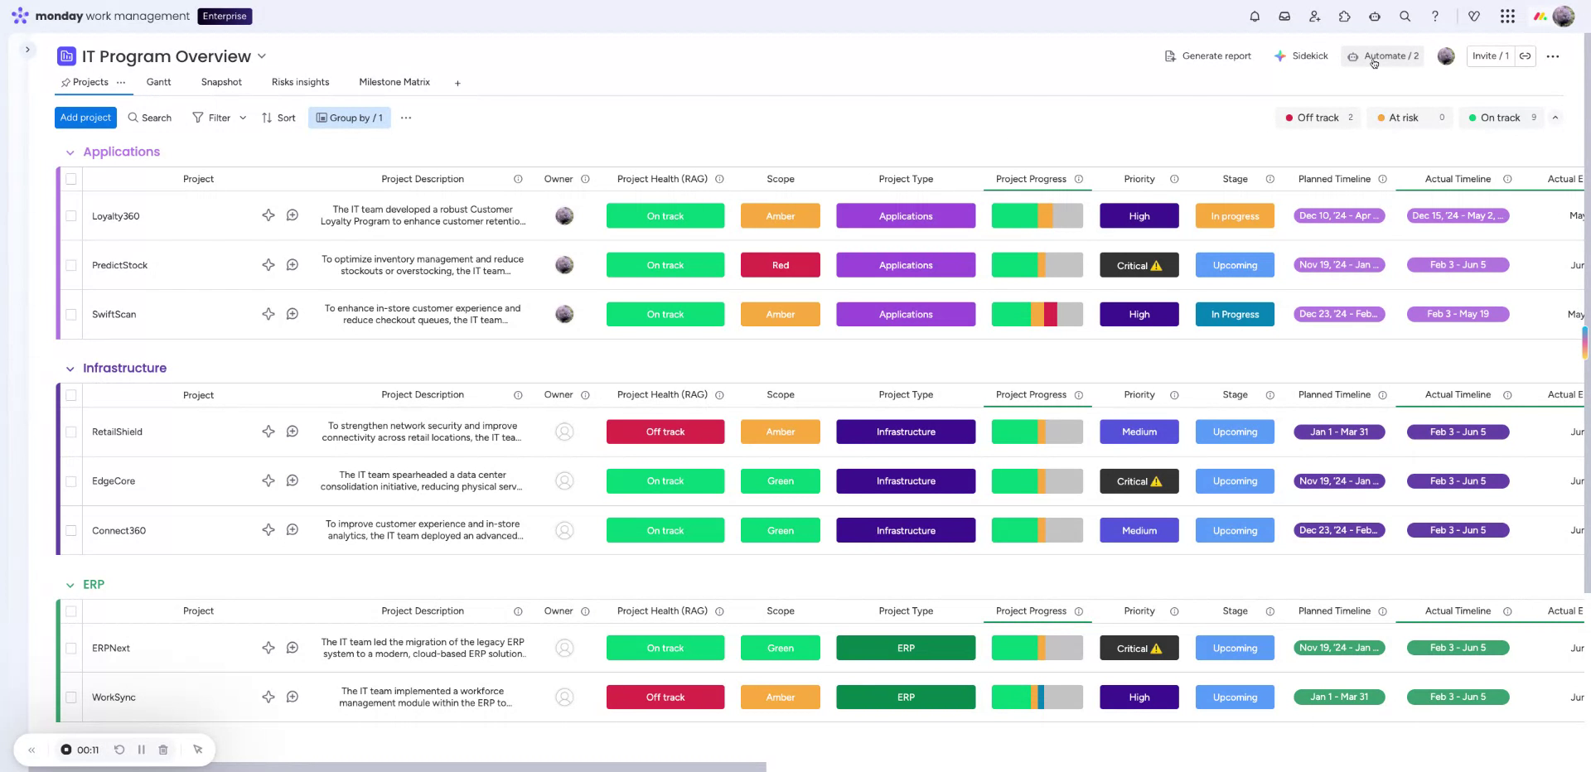Pause the screen recording
Image resolution: width=1591 pixels, height=772 pixels.
pyautogui.click(x=142, y=750)
